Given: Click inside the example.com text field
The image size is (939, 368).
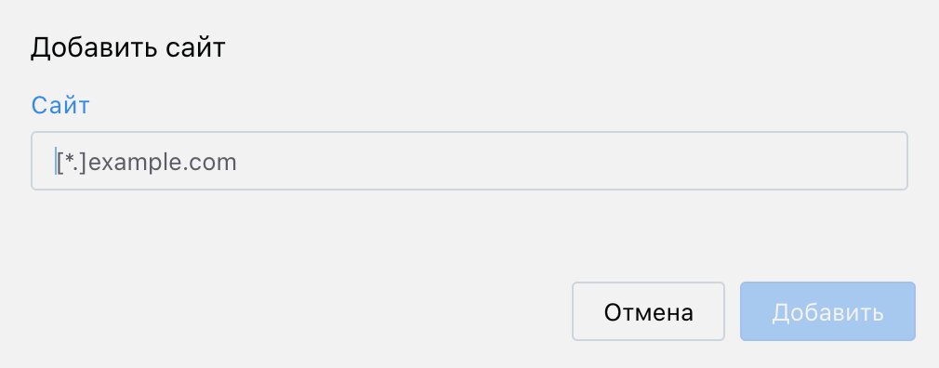Looking at the screenshot, I should tap(469, 161).
